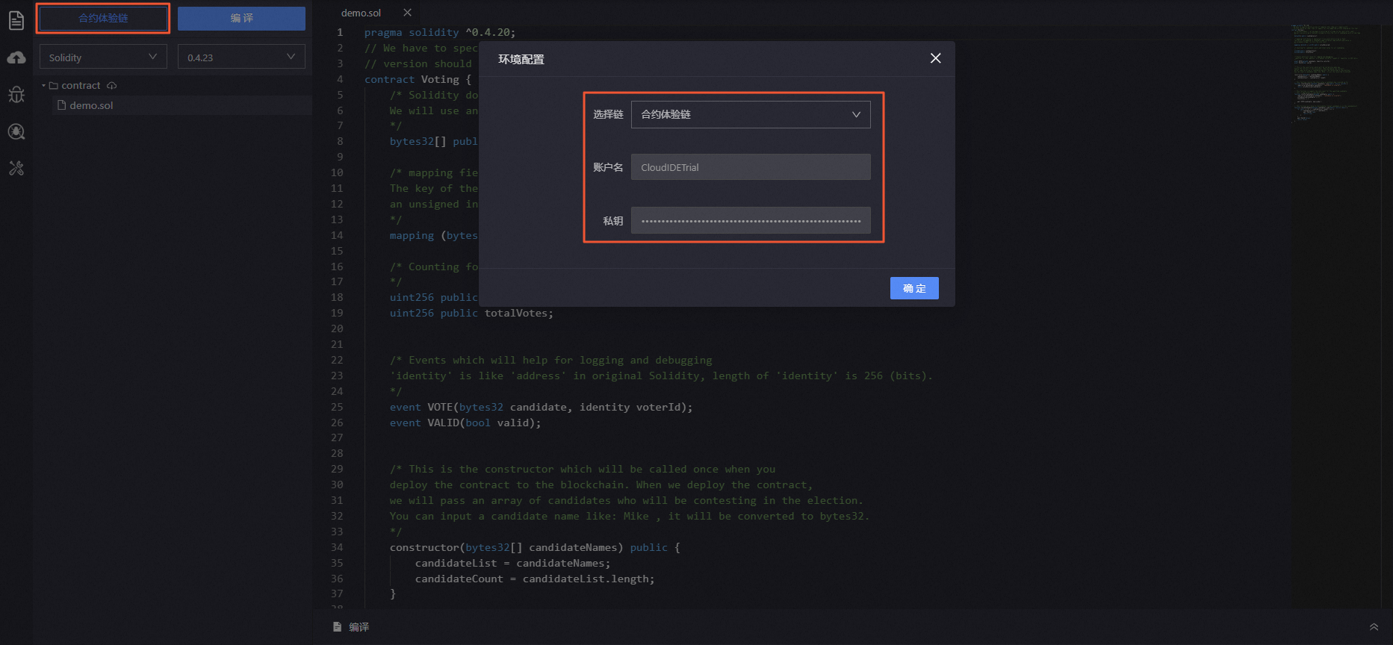Click the 私钥 private key field
This screenshot has height=645, width=1393.
point(751,221)
